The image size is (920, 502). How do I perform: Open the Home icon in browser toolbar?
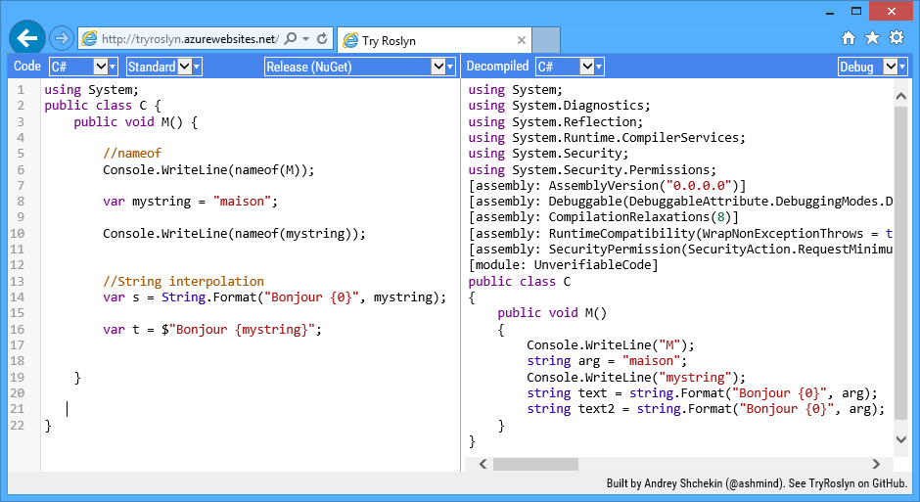point(849,38)
